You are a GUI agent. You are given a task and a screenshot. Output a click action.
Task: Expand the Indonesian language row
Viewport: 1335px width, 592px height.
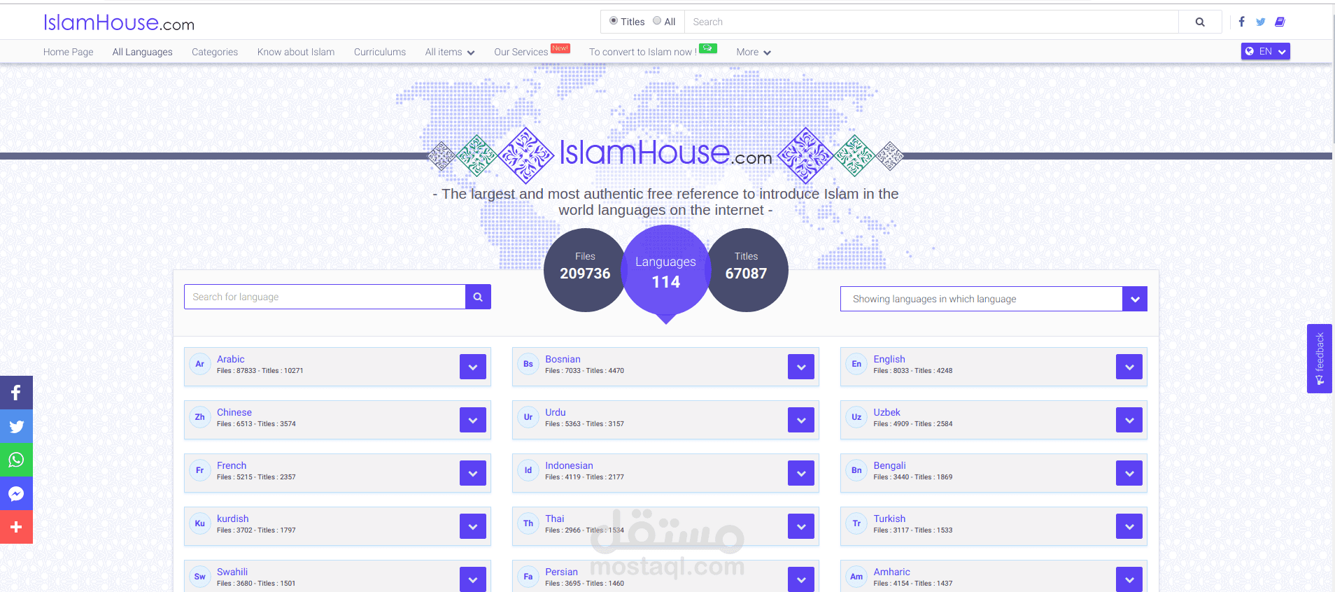pos(801,473)
